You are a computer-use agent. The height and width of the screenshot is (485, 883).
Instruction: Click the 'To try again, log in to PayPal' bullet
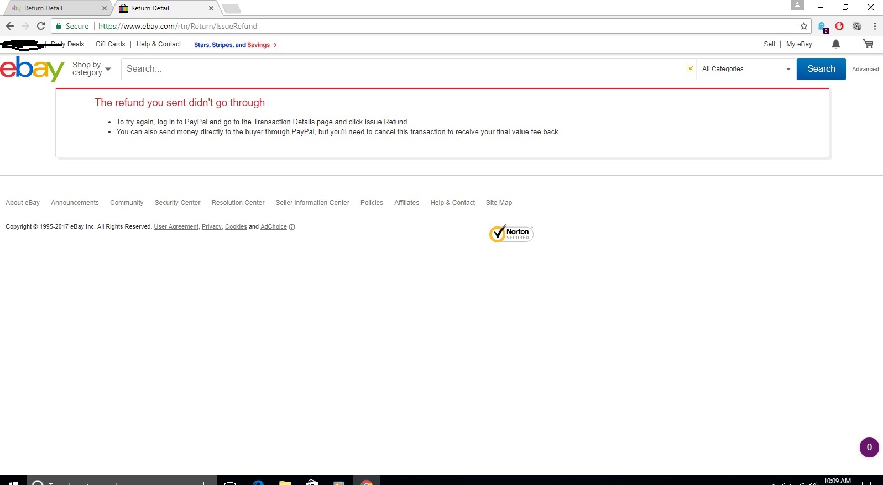tap(262, 122)
